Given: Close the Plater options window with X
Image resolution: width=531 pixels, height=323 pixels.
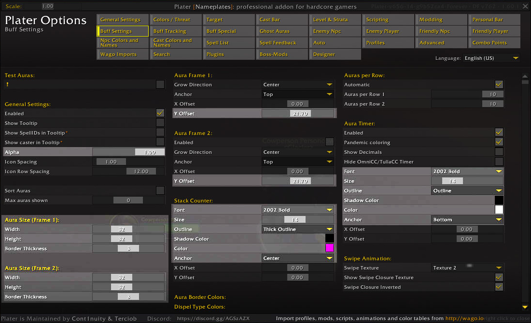Looking at the screenshot, I should [525, 6].
